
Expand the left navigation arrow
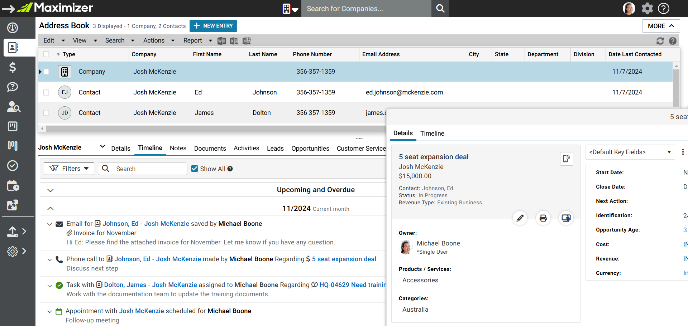8,9
